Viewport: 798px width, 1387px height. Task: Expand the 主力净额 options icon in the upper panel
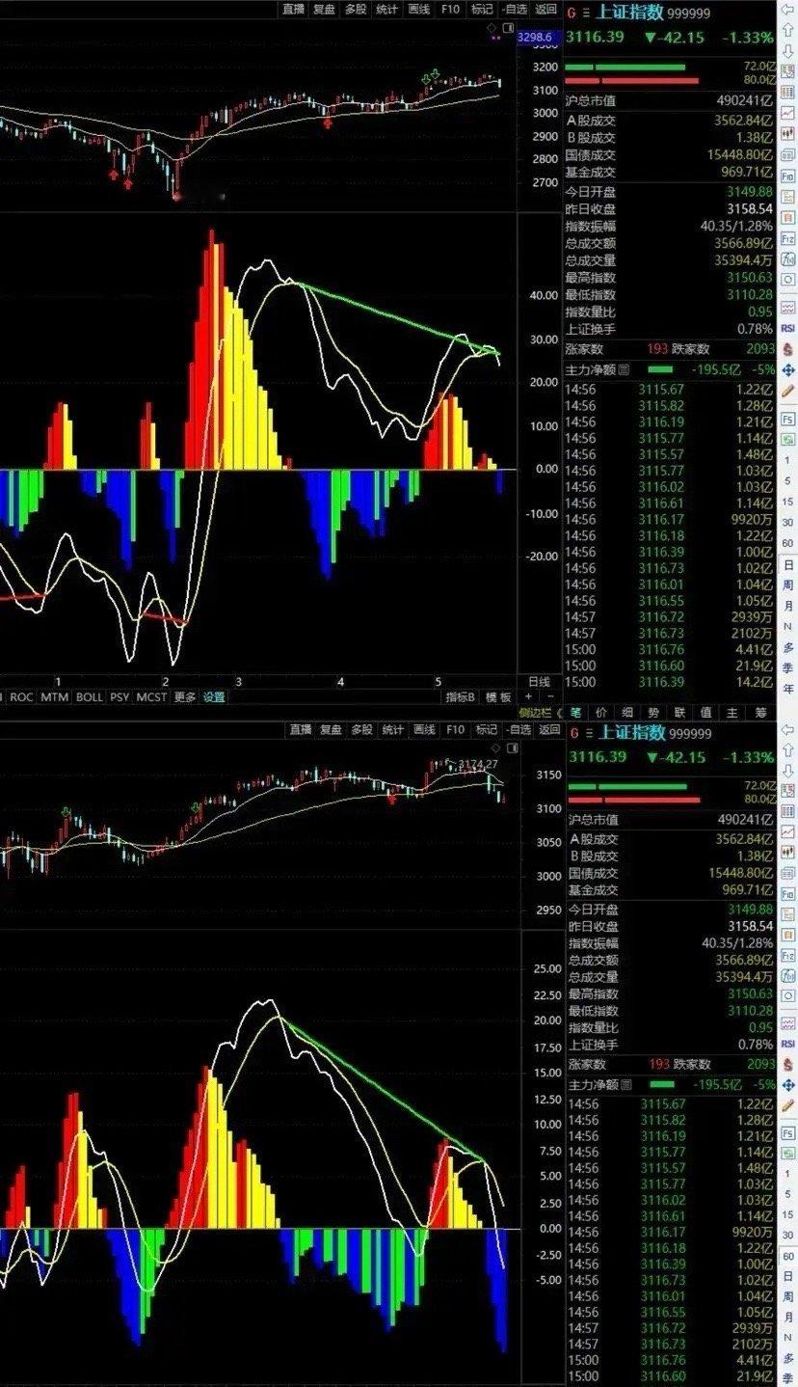[624, 369]
